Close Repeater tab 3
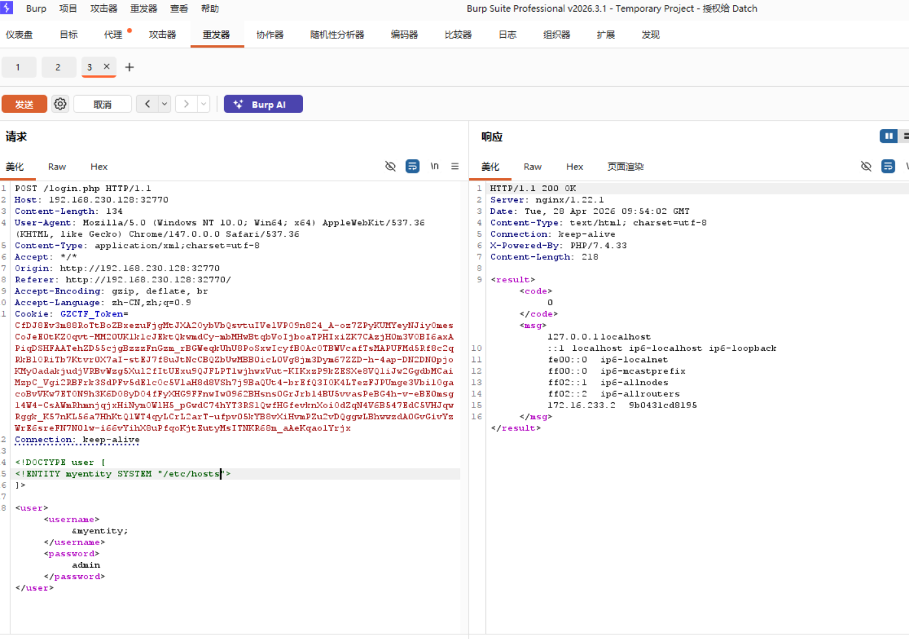Screen dimensions: 909x639 107,67
